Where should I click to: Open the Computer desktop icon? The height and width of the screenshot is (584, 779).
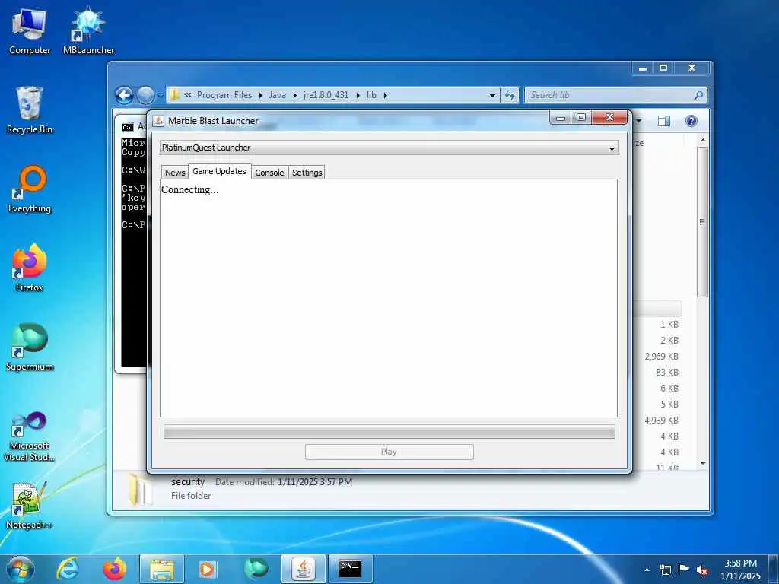[30, 30]
